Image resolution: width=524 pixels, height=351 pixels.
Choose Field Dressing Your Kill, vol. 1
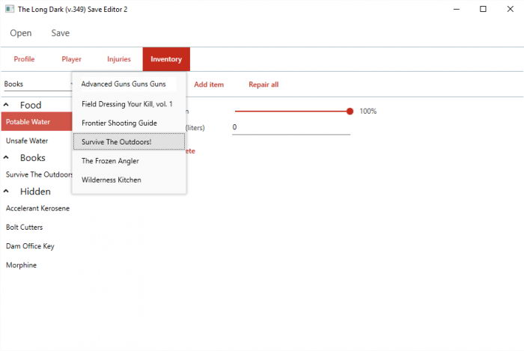tap(129, 104)
